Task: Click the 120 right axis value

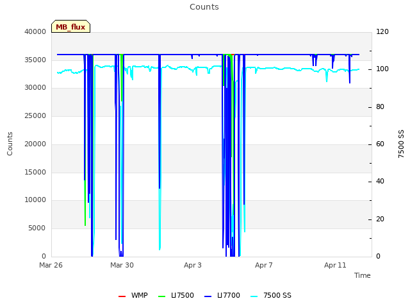Action: click(382, 31)
